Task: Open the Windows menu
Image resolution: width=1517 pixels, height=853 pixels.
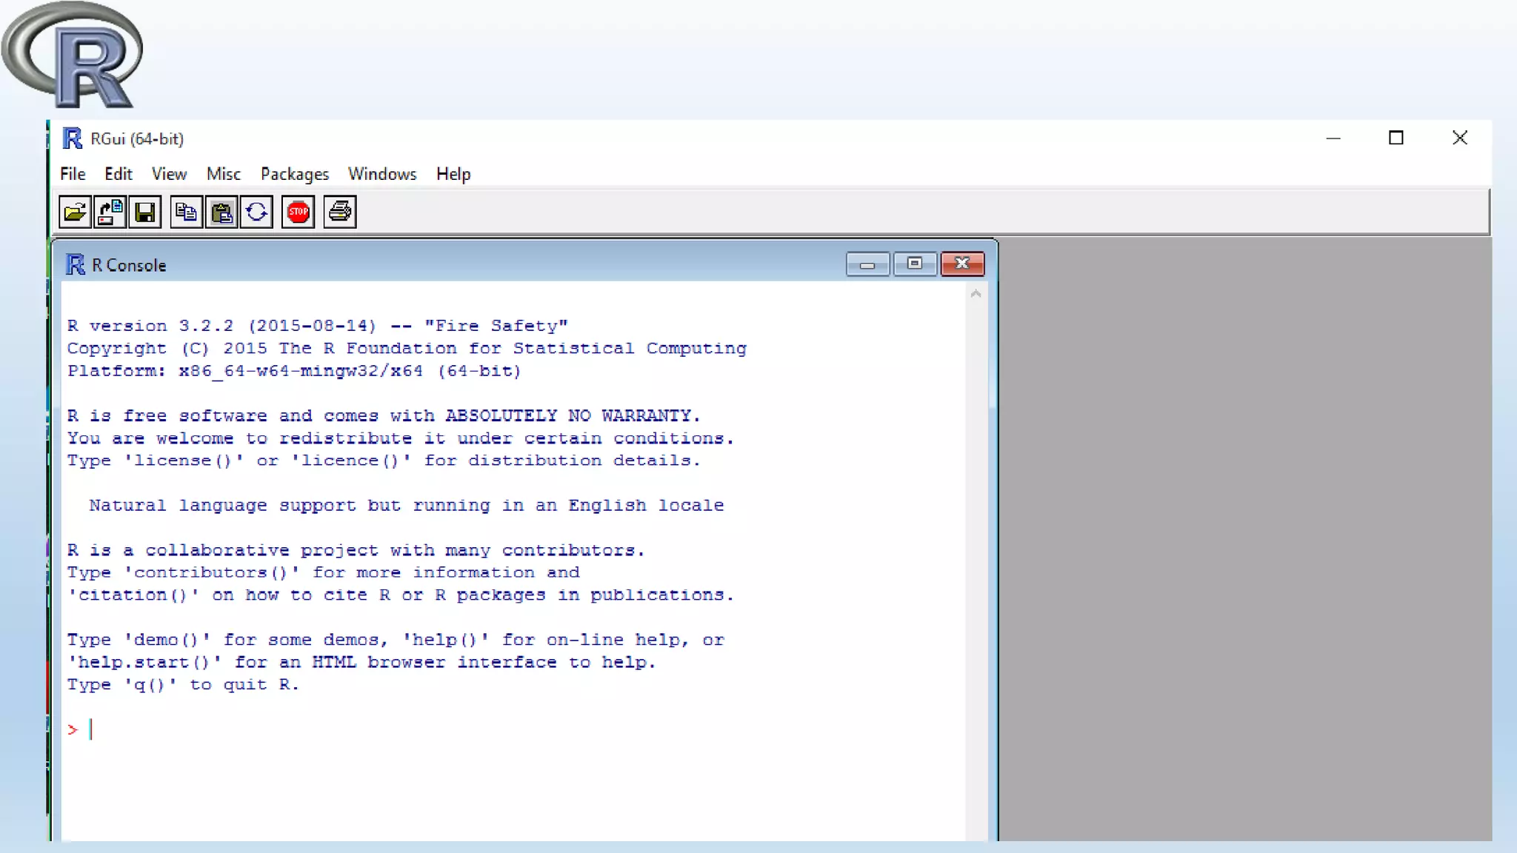Action: pos(382,174)
